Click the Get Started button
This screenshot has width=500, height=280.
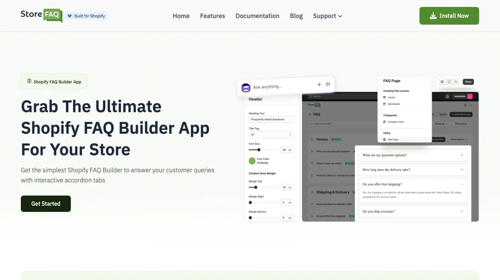[x=45, y=204]
